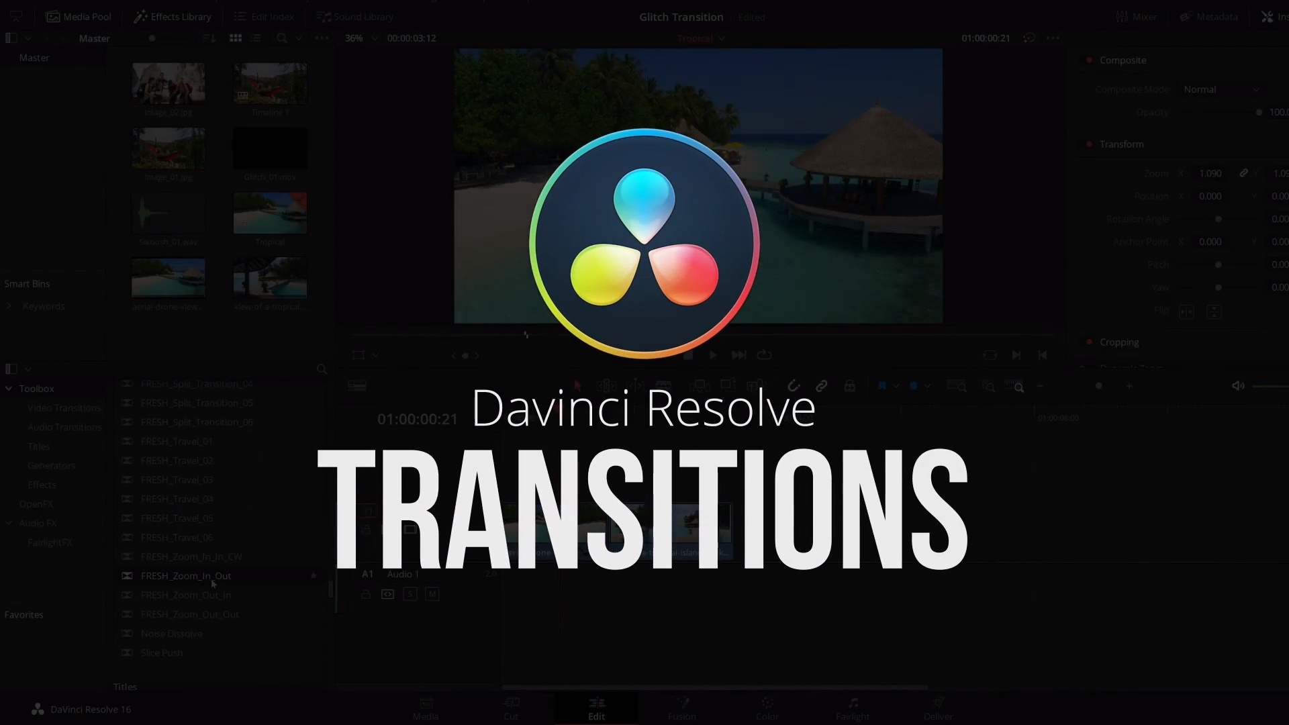The image size is (1289, 725).
Task: Click the FRESH_Zoom_In_Out transition item
Action: pos(186,575)
